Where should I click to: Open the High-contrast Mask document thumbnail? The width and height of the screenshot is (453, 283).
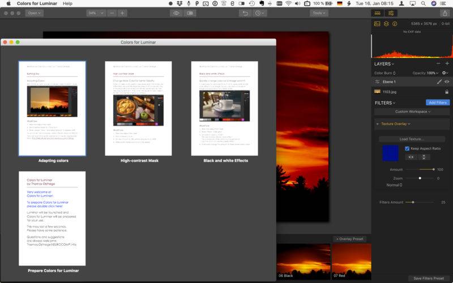coord(138,109)
